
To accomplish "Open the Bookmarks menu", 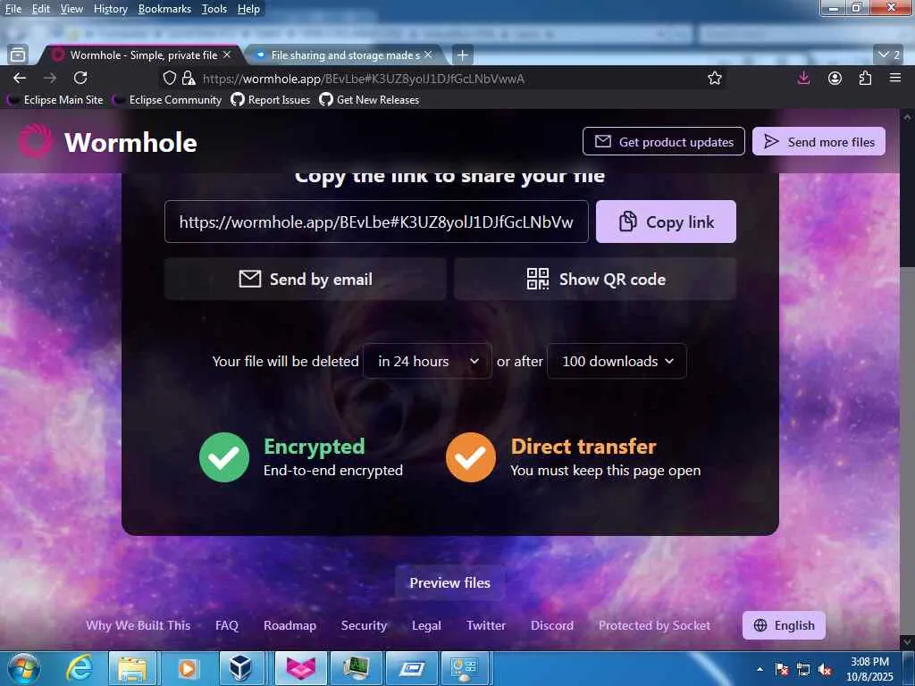I will click(x=164, y=9).
